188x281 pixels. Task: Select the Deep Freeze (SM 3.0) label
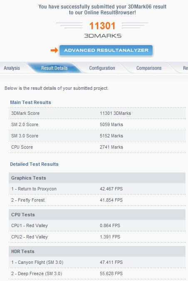[x=37, y=273]
